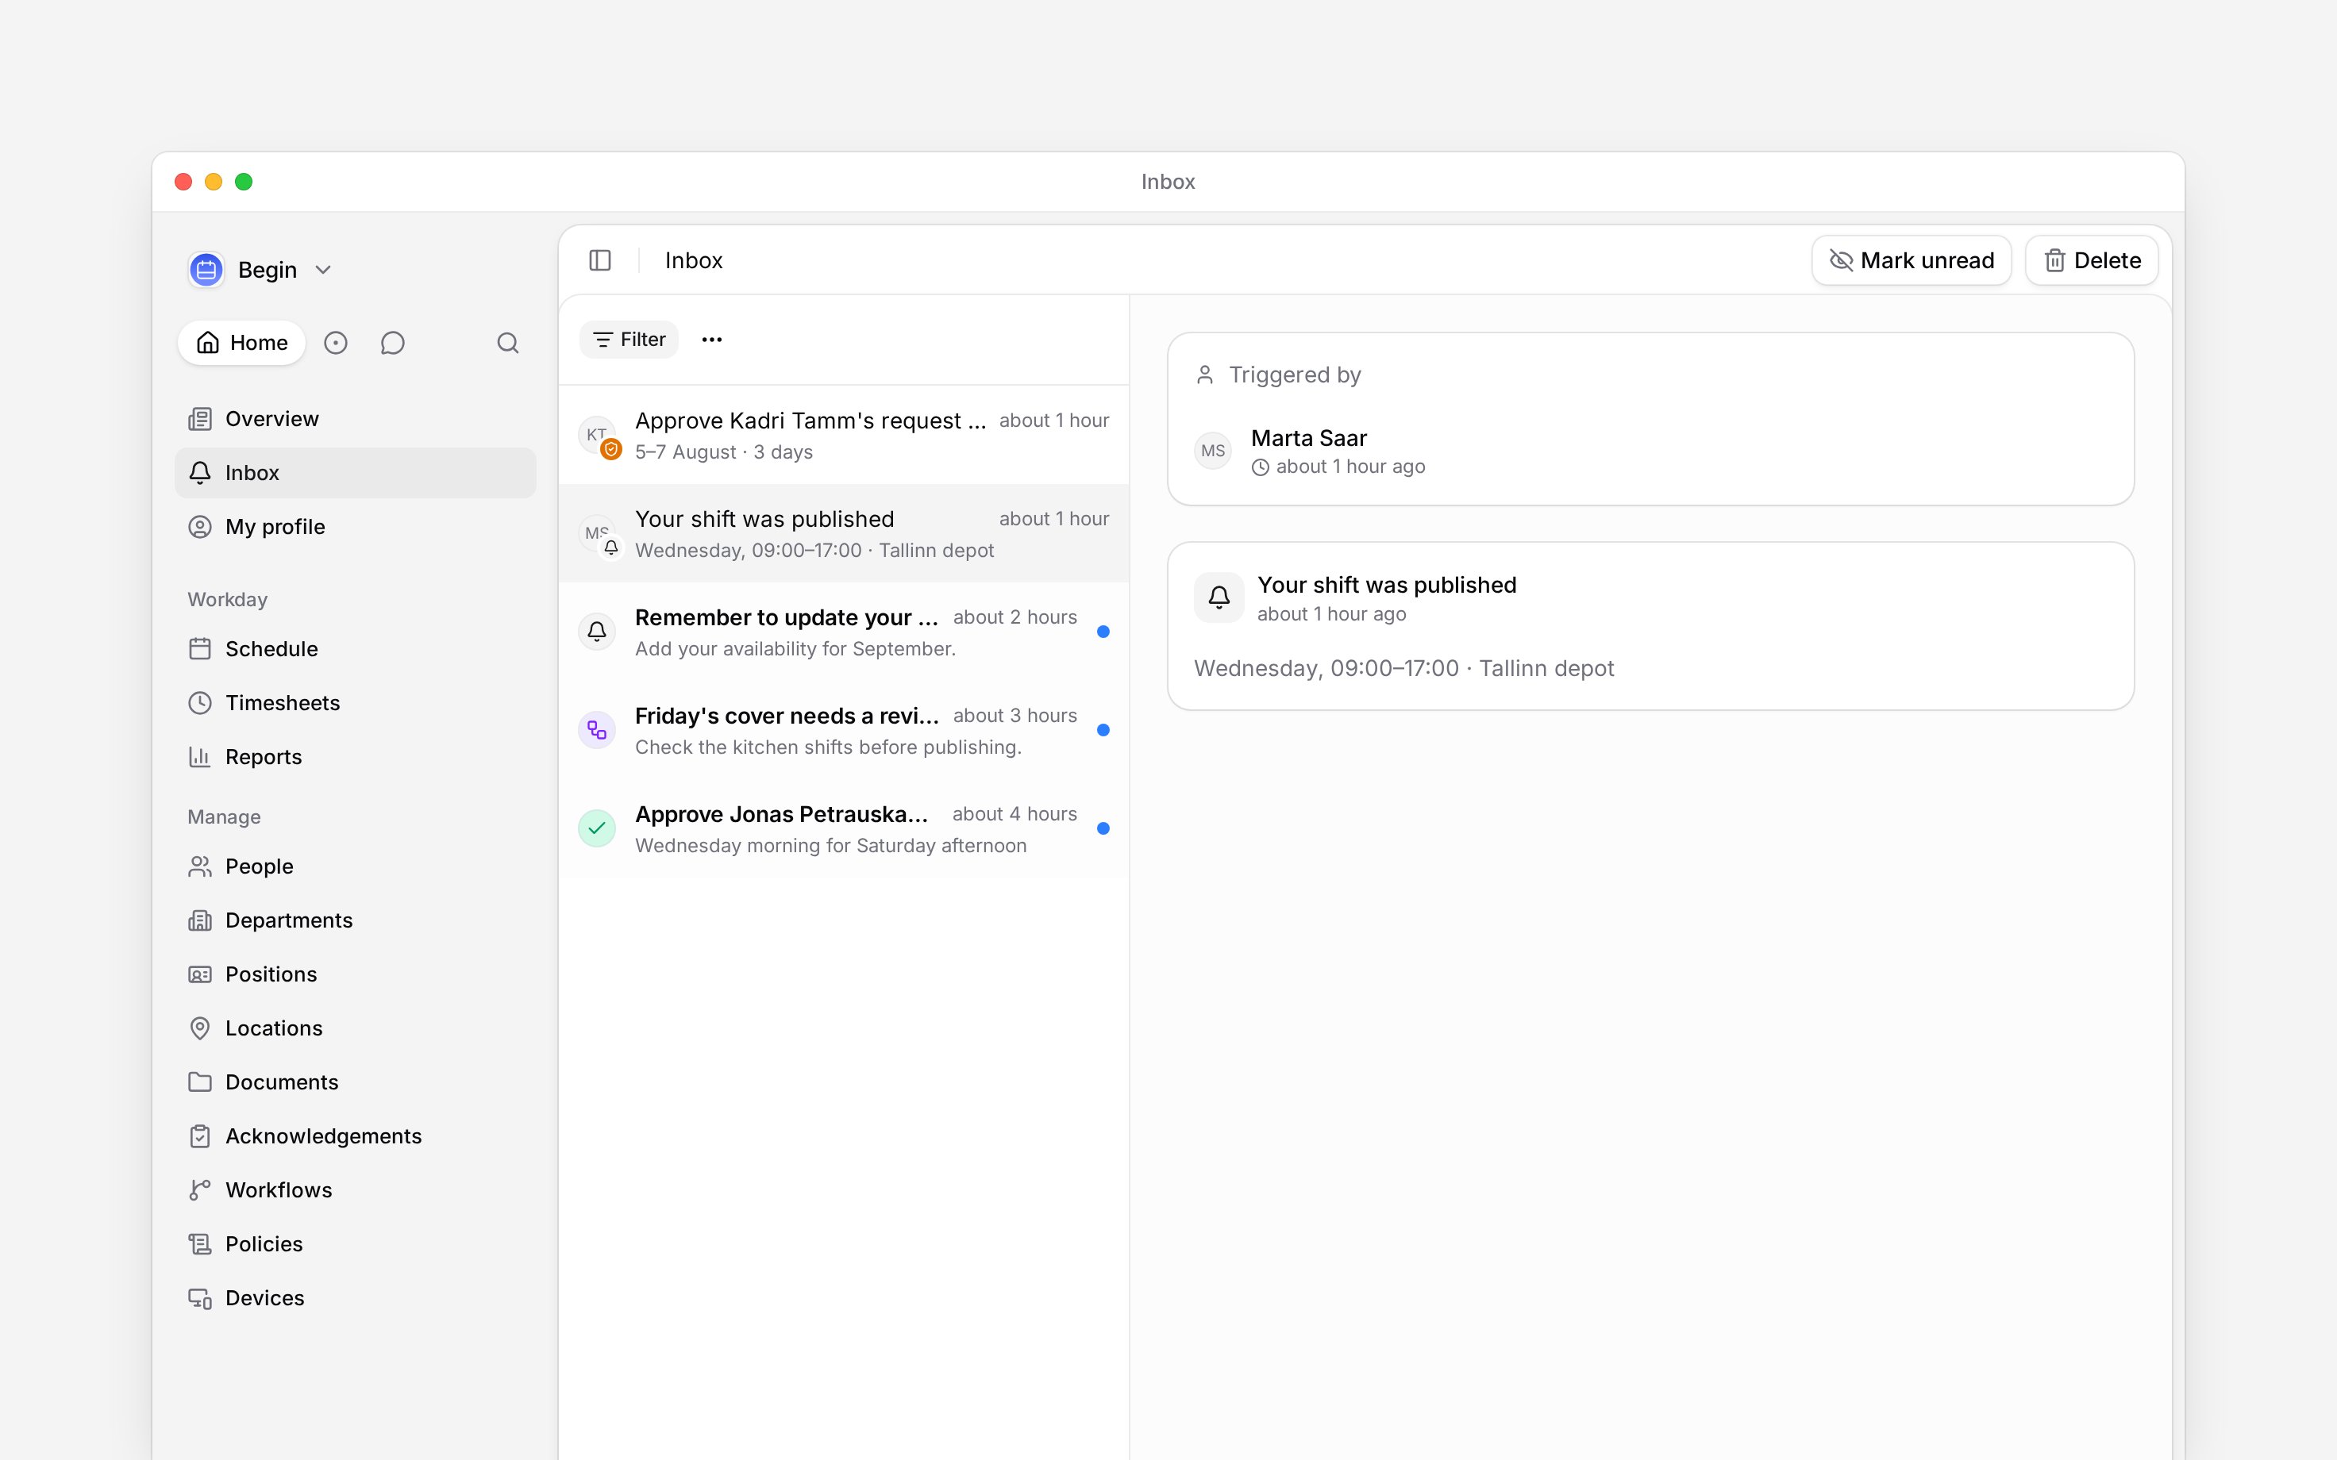Image resolution: width=2337 pixels, height=1460 pixels.
Task: Click the 5–7 August · 3 days subtitle
Action: click(x=723, y=452)
